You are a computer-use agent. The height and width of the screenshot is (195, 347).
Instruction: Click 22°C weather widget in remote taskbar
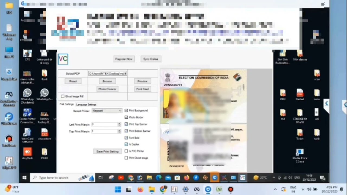[x=260, y=178]
